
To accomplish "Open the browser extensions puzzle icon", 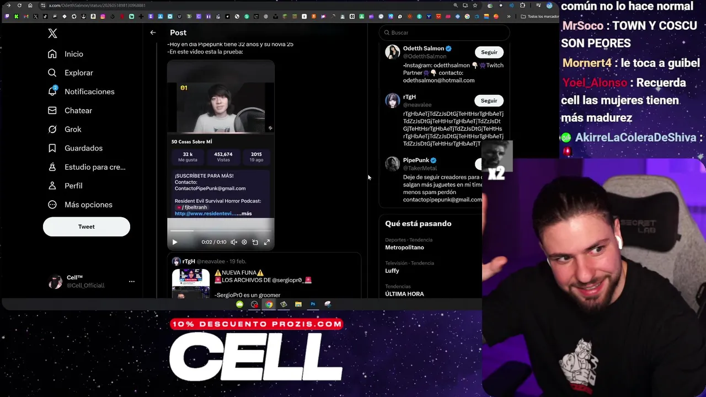I will [x=523, y=6].
